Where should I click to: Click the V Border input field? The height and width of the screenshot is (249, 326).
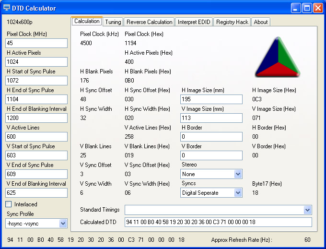tap(211, 155)
